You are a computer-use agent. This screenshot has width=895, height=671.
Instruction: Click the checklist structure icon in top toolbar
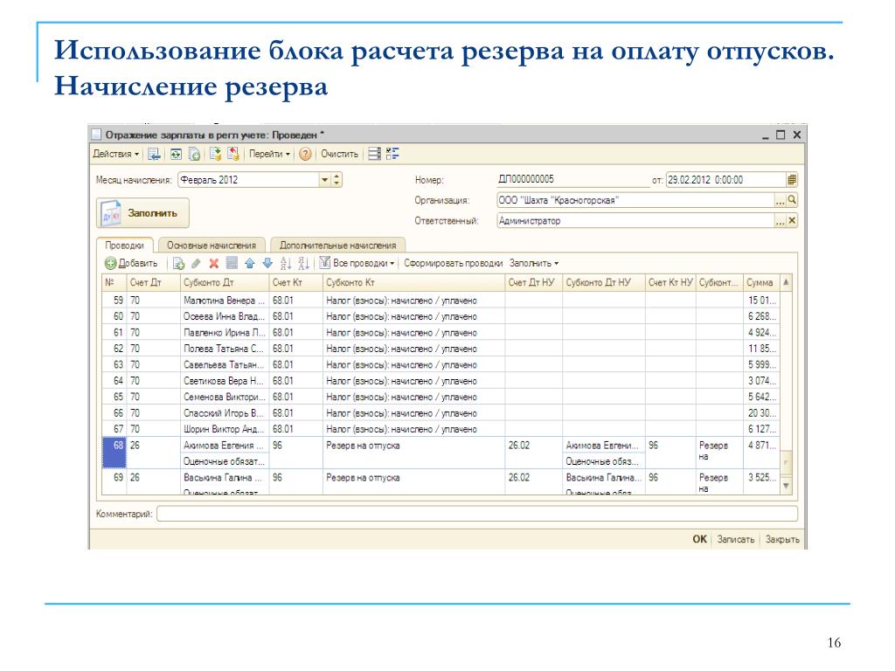[392, 154]
